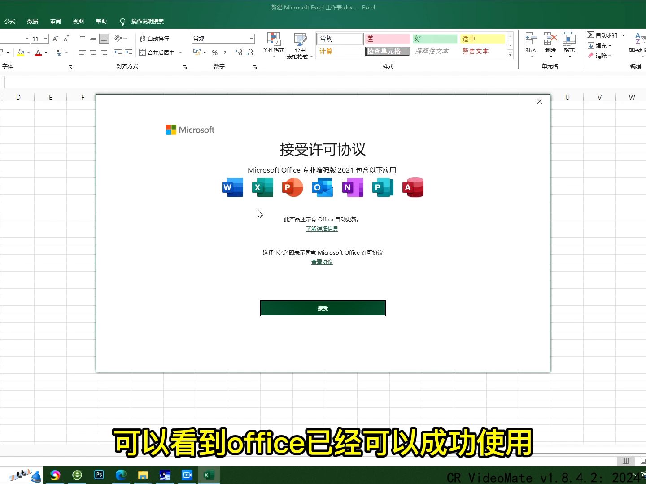This screenshot has height=484, width=646.
Task: Increase font size with the large A icon
Action: pos(55,39)
